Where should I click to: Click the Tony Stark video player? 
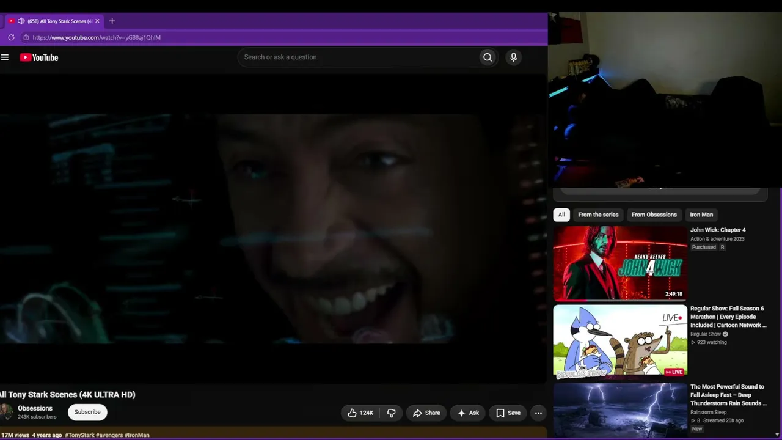[x=273, y=229]
